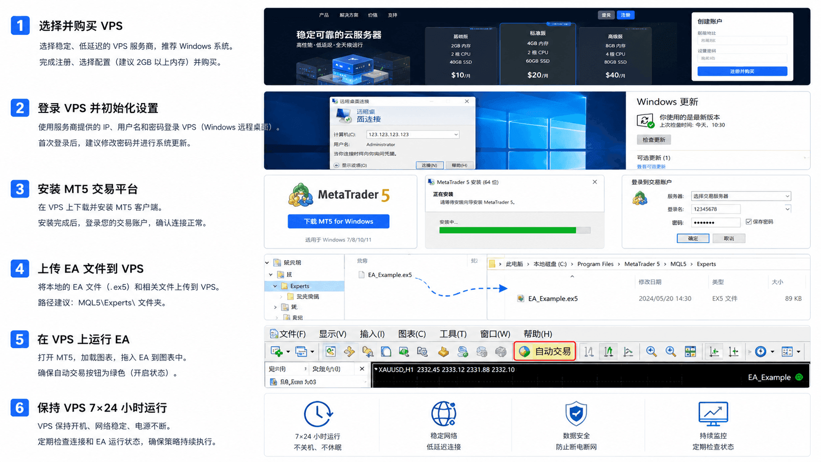The width and height of the screenshot is (821, 462).
Task: Click the 取消 button in login dialog
Action: [x=729, y=238]
